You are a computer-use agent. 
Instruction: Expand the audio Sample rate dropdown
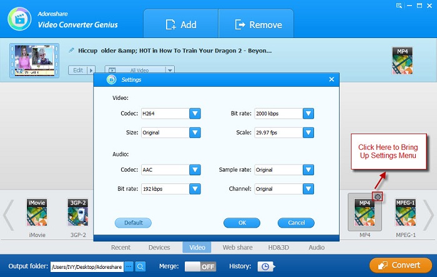308,170
